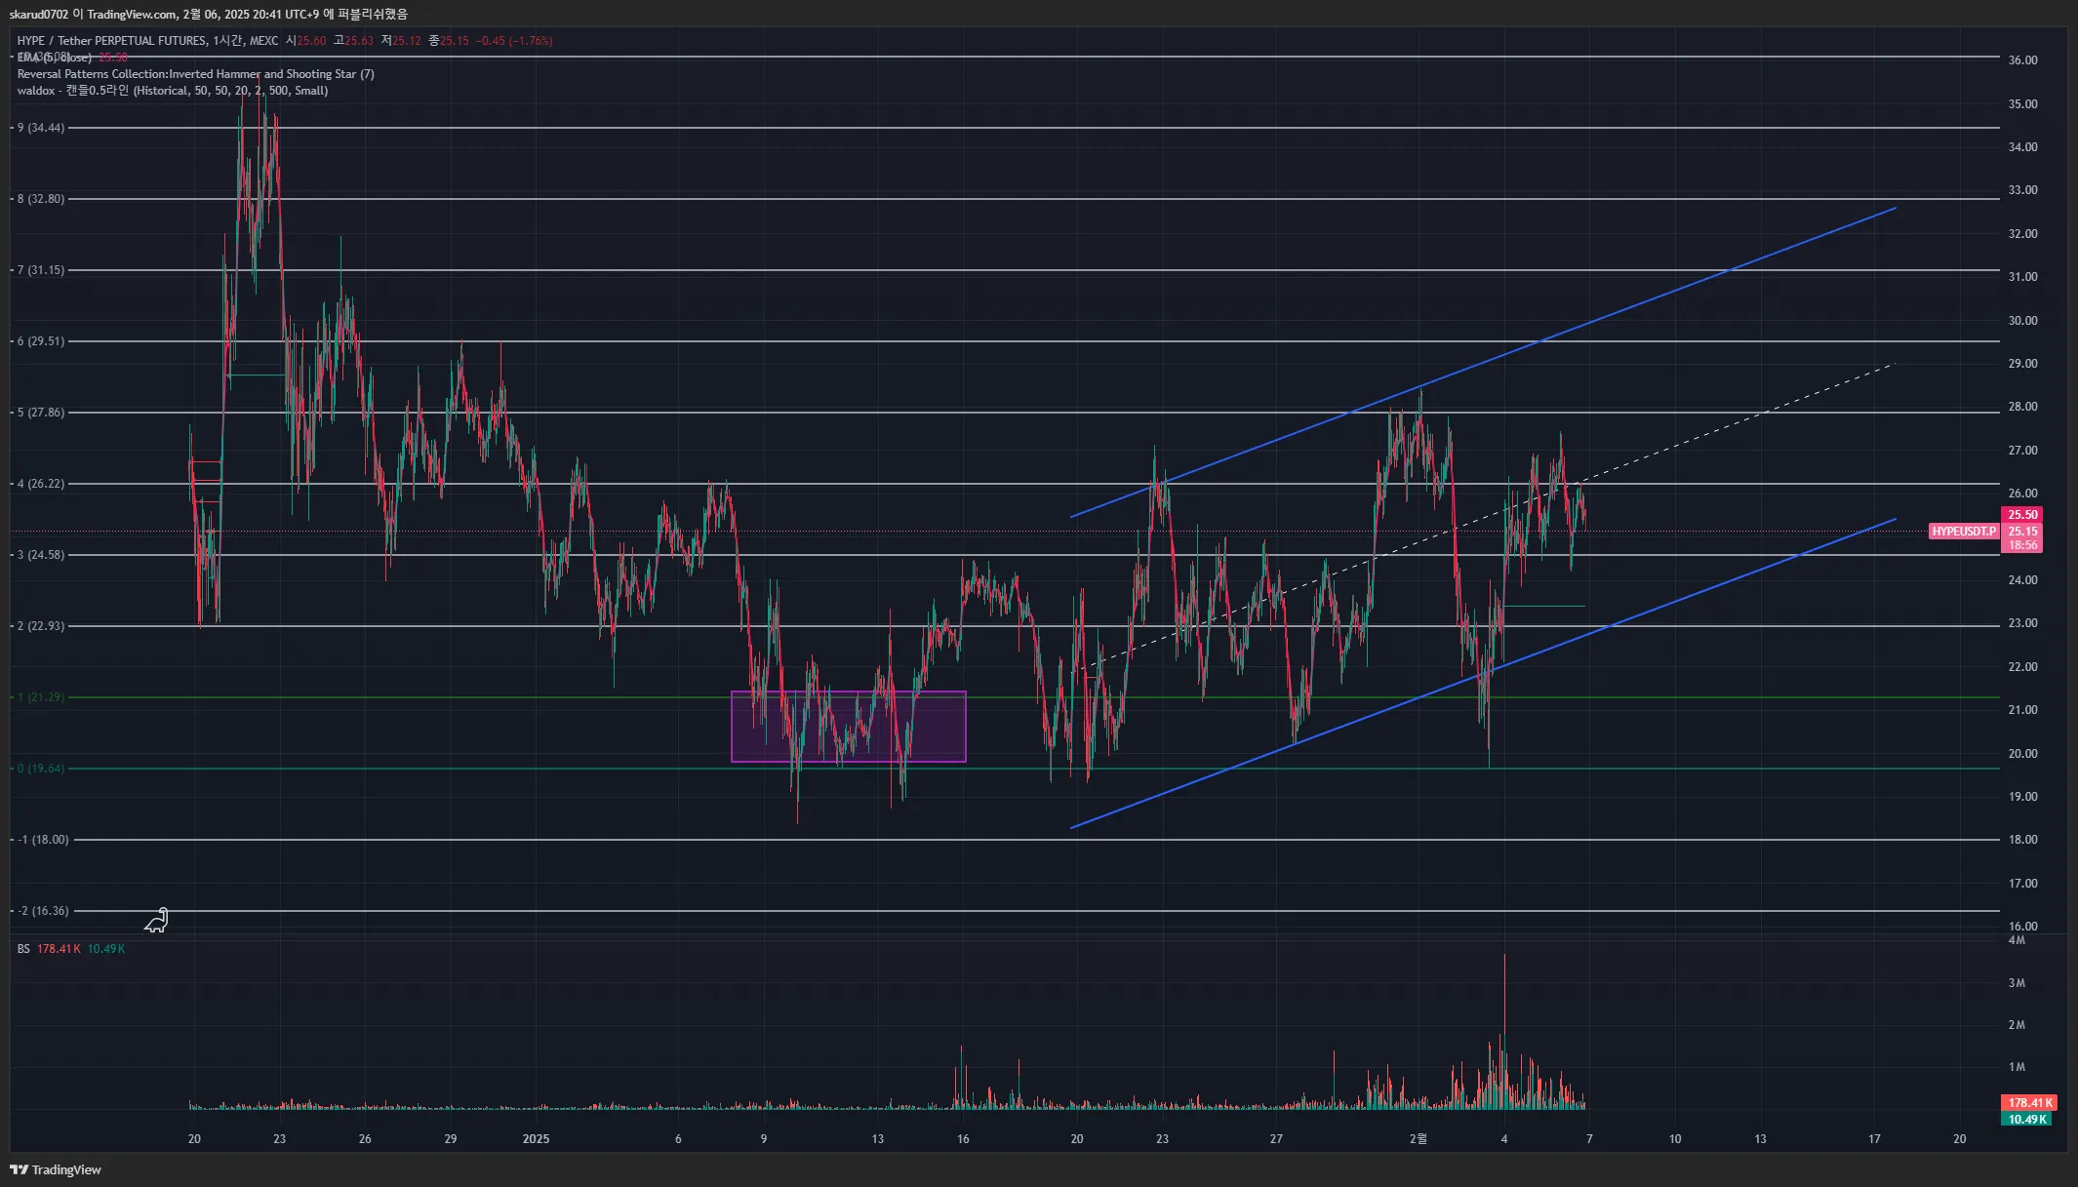Click the Fibonacci label 6 (29.51)

[41, 341]
